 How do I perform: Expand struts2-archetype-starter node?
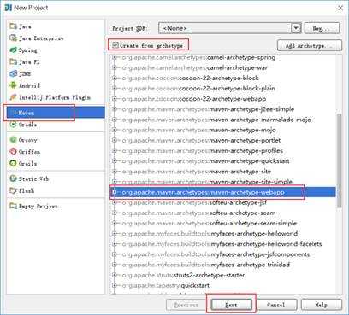click(115, 275)
